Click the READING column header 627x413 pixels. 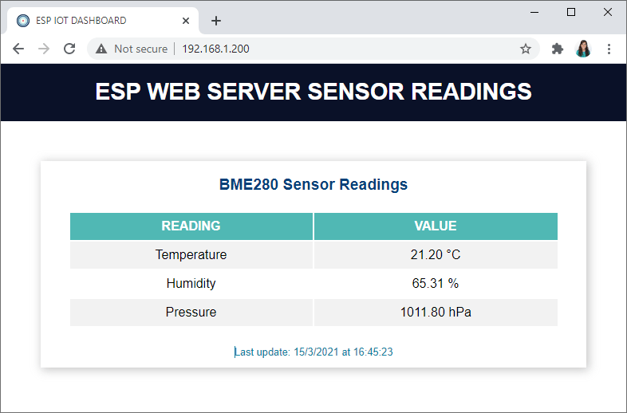(x=191, y=226)
